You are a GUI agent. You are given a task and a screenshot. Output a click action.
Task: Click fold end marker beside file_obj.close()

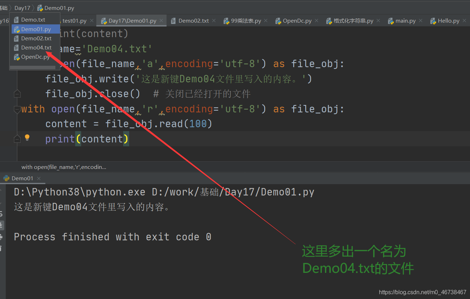[x=17, y=94]
